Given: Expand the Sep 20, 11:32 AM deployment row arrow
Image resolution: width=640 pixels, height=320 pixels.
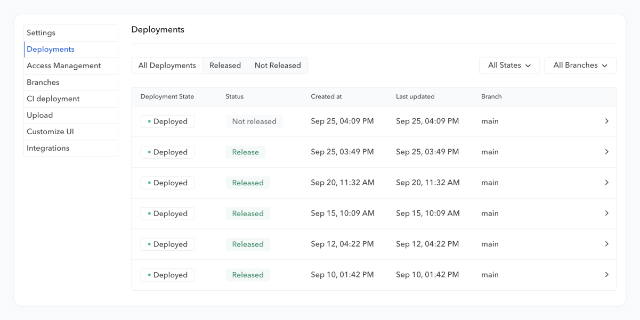Looking at the screenshot, I should [x=606, y=183].
